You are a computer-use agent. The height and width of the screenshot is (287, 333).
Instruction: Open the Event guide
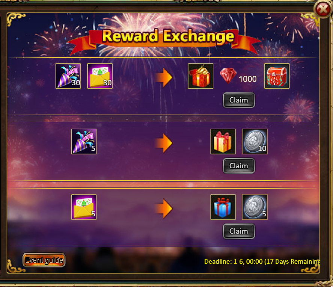click(x=44, y=260)
